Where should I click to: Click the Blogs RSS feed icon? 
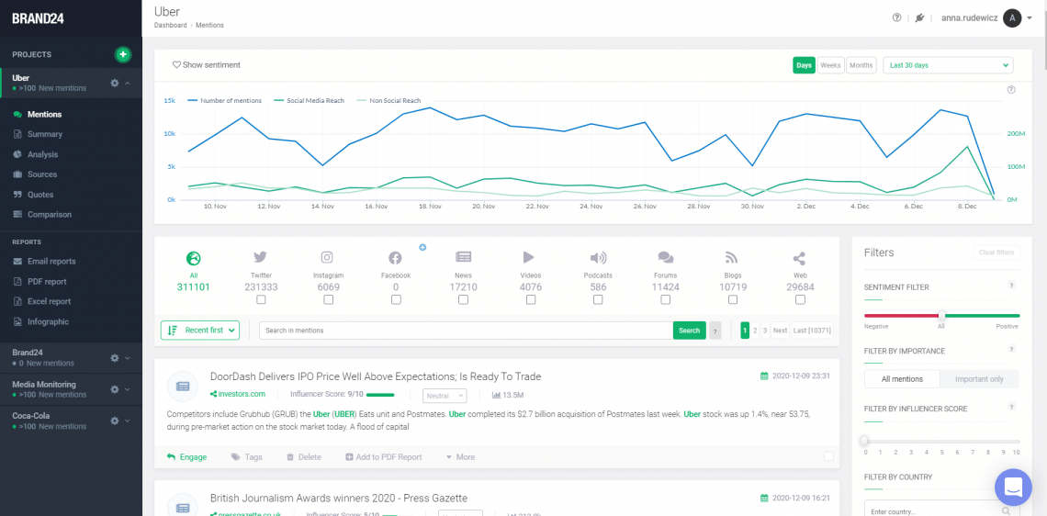[732, 258]
